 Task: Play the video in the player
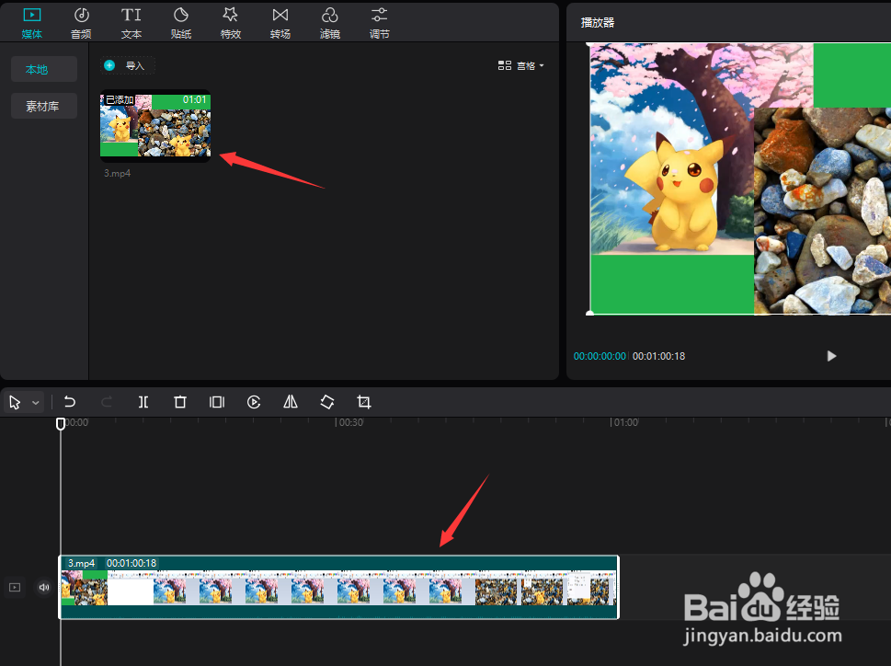click(x=831, y=356)
